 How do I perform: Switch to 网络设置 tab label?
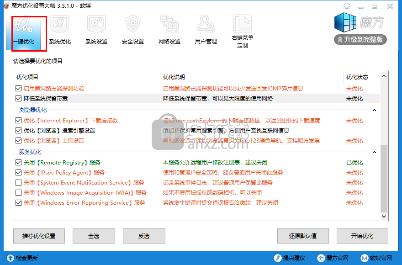click(169, 42)
